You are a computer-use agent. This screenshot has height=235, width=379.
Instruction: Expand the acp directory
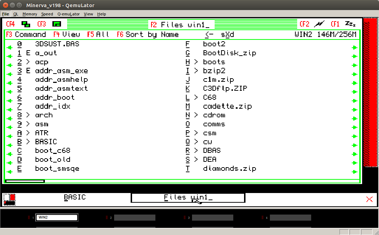(28, 62)
